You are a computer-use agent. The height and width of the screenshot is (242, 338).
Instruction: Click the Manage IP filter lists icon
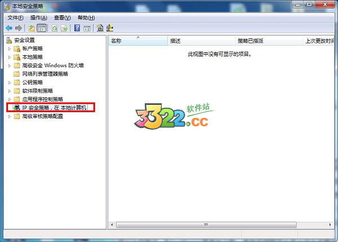pyautogui.click(x=109, y=28)
